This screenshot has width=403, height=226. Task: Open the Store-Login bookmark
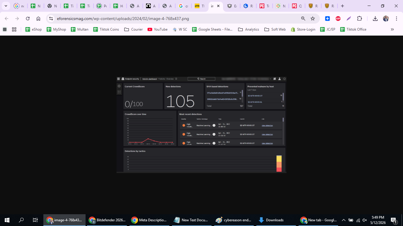pos(303,29)
